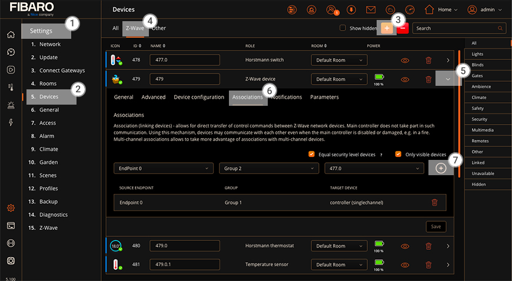512x281 pixels.
Task: Enable the Show hidden checkbox
Action: tap(343, 28)
